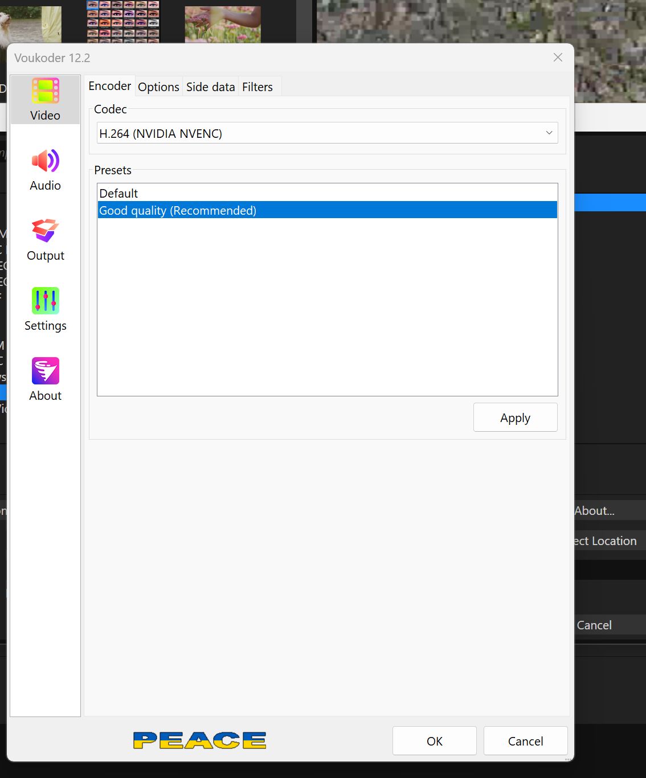Click the PEACE logo banner
The image size is (646, 778).
tap(199, 740)
